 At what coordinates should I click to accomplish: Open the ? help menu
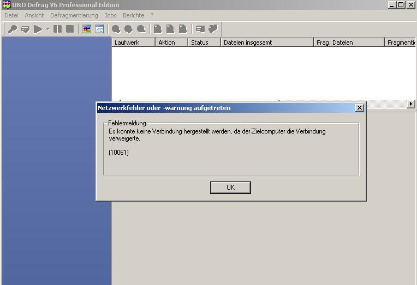152,15
